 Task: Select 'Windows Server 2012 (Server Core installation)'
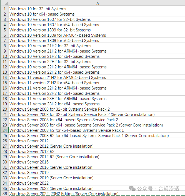coord(97,146)
